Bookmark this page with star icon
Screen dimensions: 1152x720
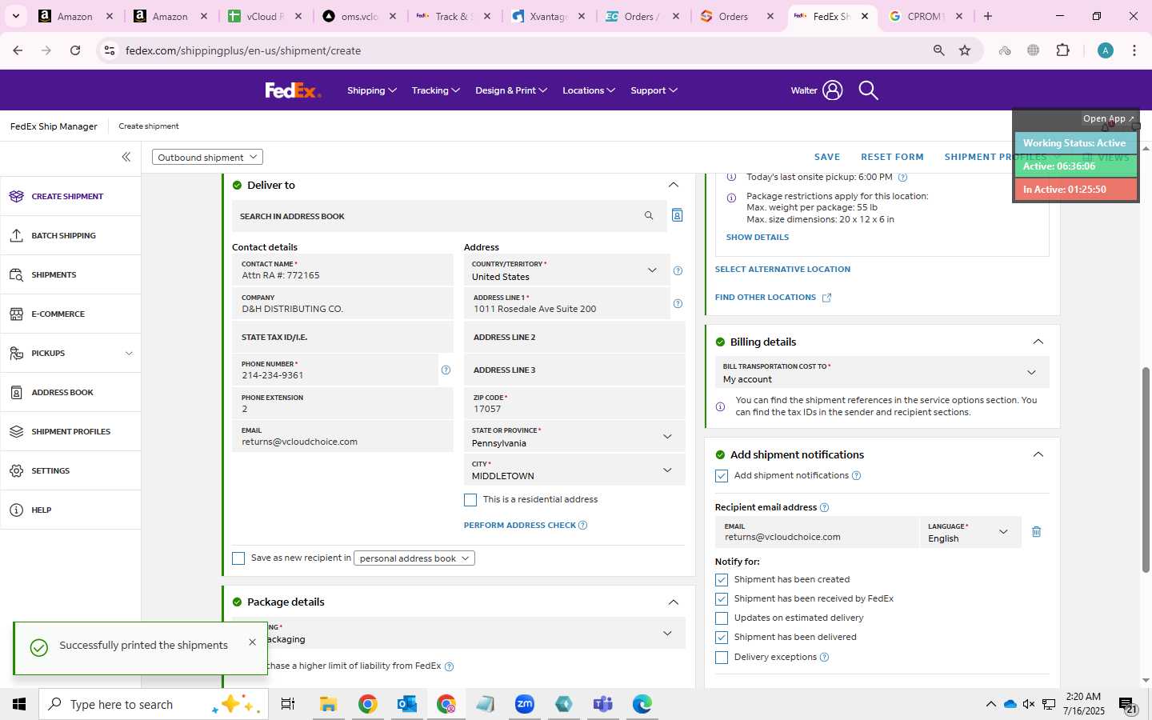[x=965, y=50]
